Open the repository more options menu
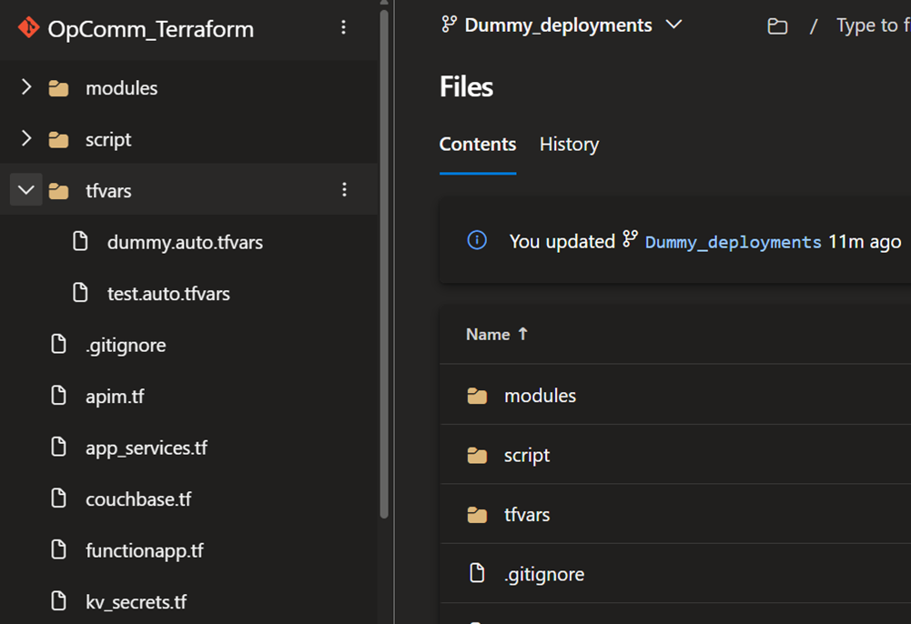Viewport: 911px width, 624px height. pyautogui.click(x=343, y=28)
